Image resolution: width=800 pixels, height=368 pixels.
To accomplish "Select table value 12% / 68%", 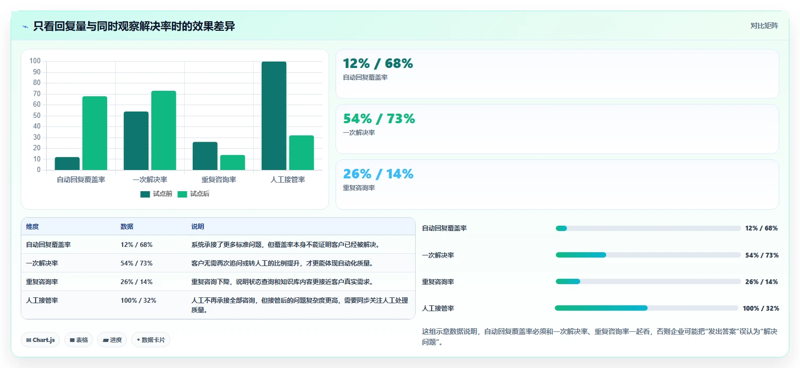I will click(136, 245).
